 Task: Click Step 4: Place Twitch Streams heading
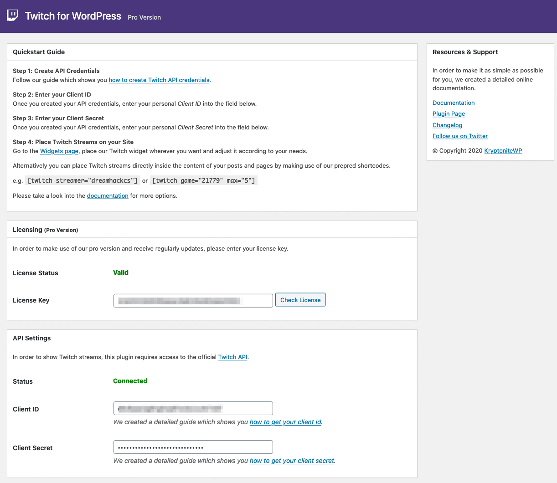(x=73, y=142)
